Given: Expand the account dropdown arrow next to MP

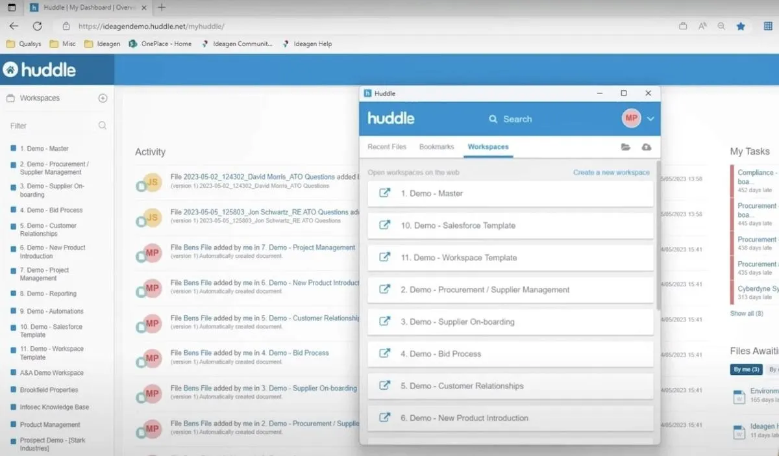Looking at the screenshot, I should (650, 119).
